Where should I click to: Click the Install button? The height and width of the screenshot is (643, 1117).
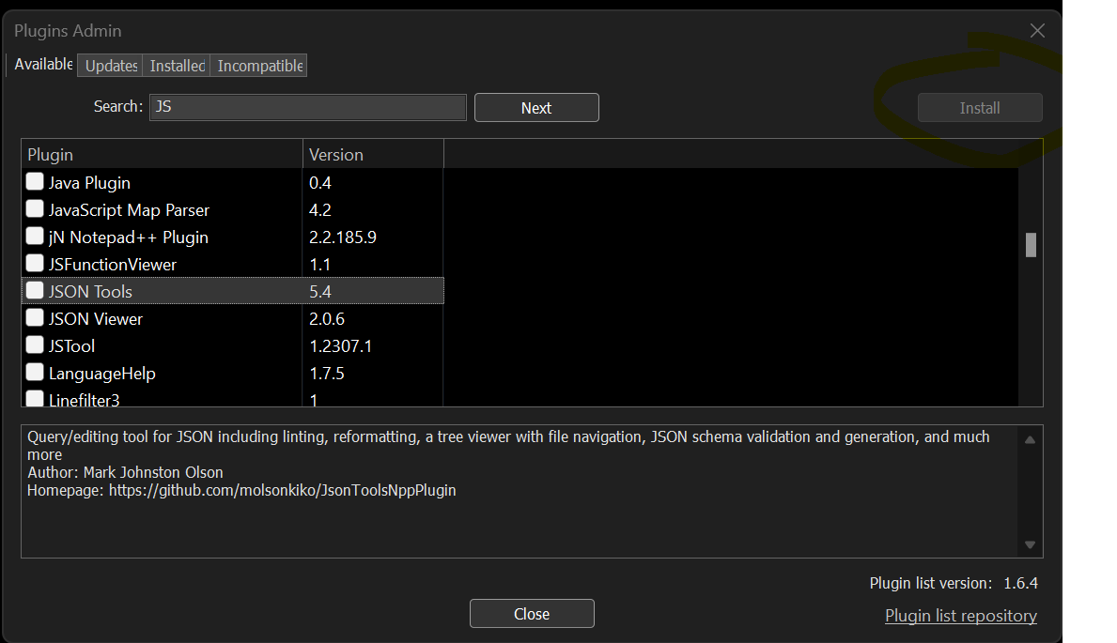pyautogui.click(x=980, y=107)
